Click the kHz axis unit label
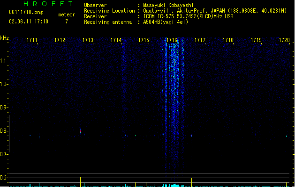 click(4, 38)
